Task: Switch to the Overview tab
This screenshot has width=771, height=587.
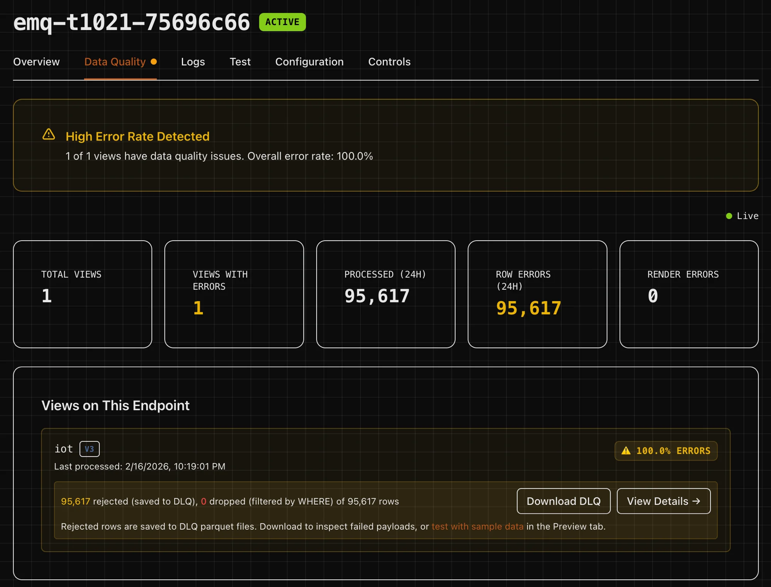Action: [x=37, y=62]
